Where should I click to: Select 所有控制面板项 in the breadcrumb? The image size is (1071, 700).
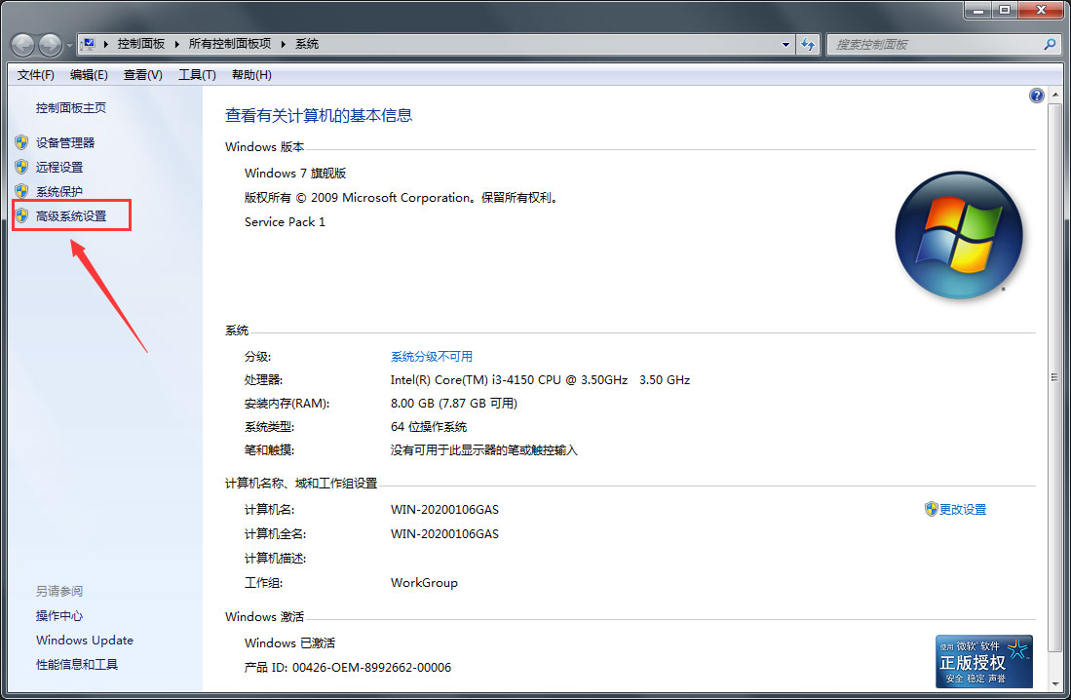pyautogui.click(x=230, y=44)
